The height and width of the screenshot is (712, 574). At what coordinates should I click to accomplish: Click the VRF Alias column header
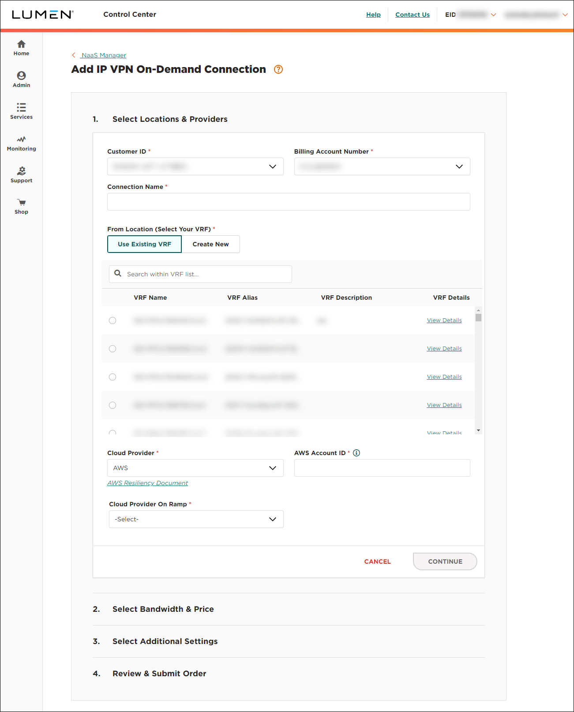coord(242,298)
